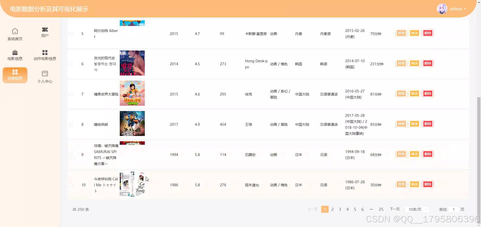
Task: Click 修改 for the 嘻哈英熊 entry
Action: (x=414, y=123)
